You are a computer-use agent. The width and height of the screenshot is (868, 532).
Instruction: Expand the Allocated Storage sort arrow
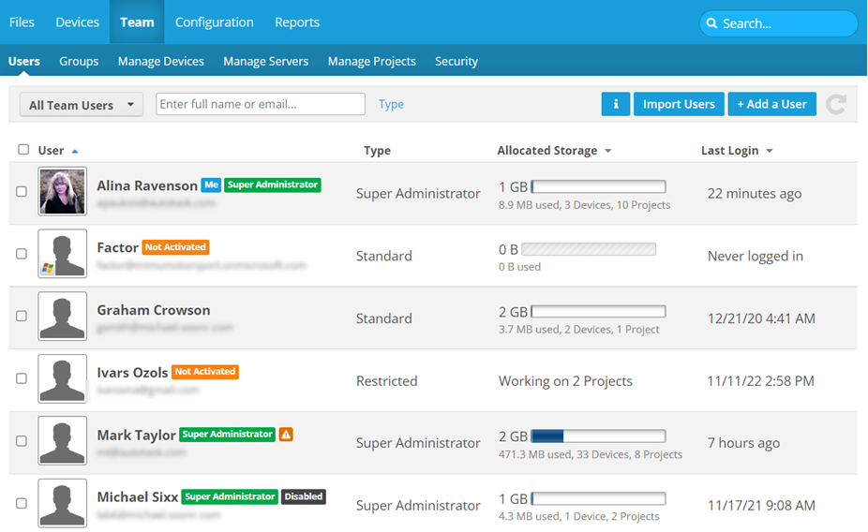pos(607,151)
